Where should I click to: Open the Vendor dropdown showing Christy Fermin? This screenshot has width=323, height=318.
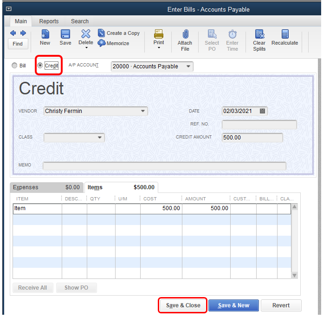point(143,111)
